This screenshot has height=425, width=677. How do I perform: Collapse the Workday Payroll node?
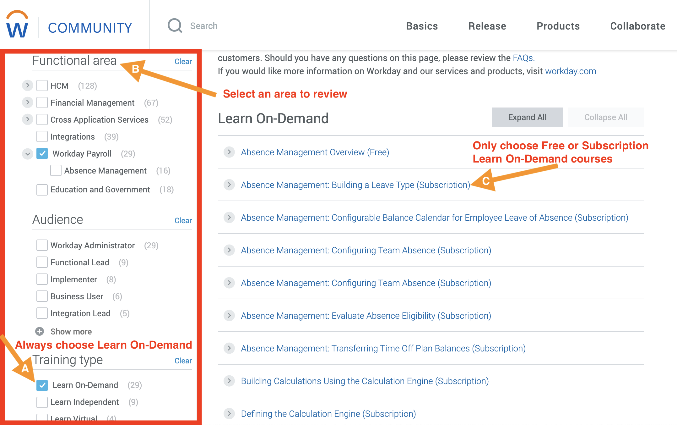tap(28, 154)
